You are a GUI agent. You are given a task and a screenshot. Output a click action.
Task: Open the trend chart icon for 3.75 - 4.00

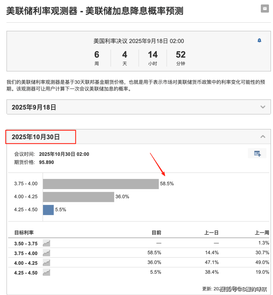click(46, 253)
